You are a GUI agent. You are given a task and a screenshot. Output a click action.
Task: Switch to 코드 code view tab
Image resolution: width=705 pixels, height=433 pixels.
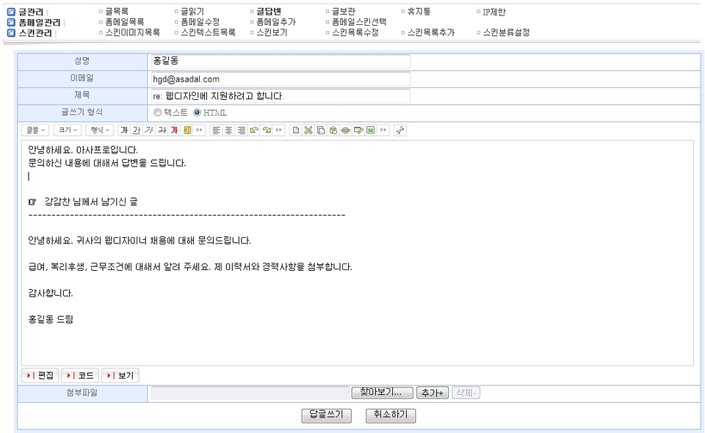tap(80, 376)
